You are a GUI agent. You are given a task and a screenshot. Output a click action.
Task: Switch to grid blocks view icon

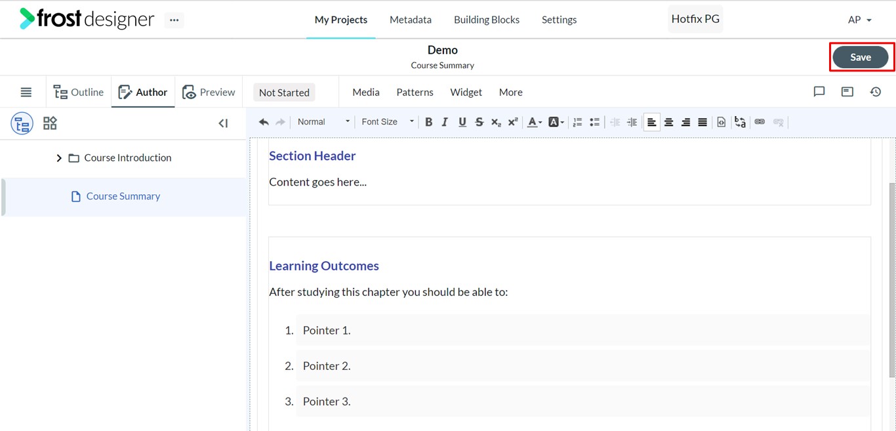[x=50, y=123]
